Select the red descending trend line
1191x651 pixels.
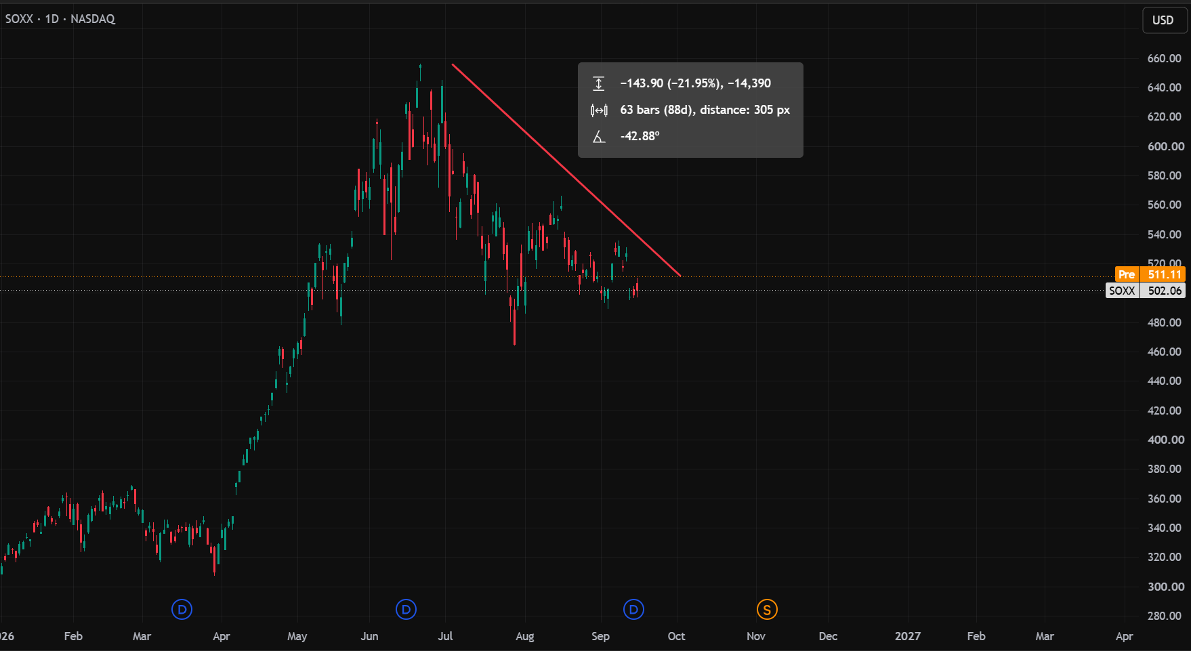[x=566, y=169]
